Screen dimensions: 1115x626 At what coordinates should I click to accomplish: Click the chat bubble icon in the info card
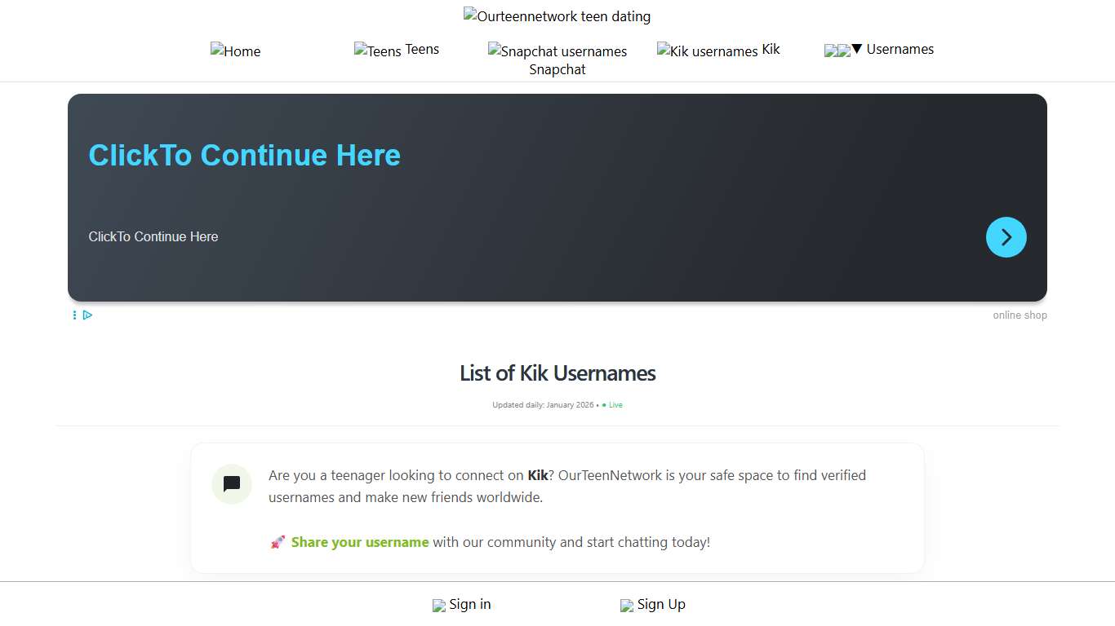(231, 484)
